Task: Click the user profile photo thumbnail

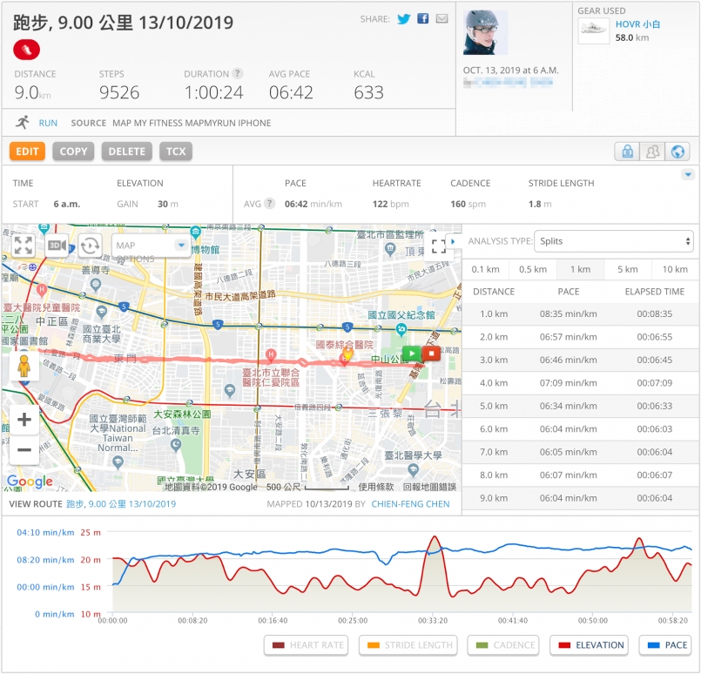Action: pyautogui.click(x=486, y=32)
